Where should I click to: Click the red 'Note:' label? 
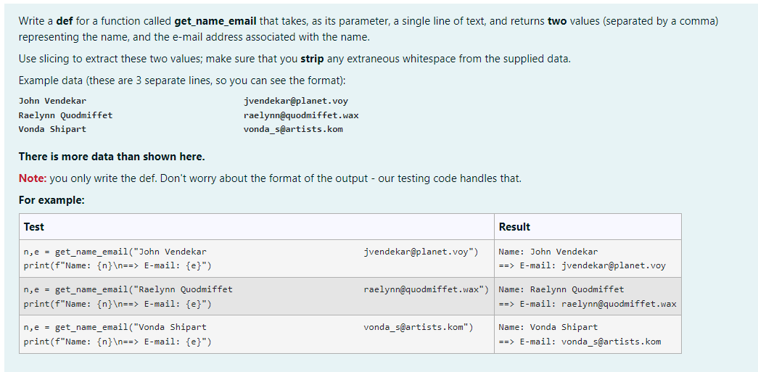coord(33,178)
